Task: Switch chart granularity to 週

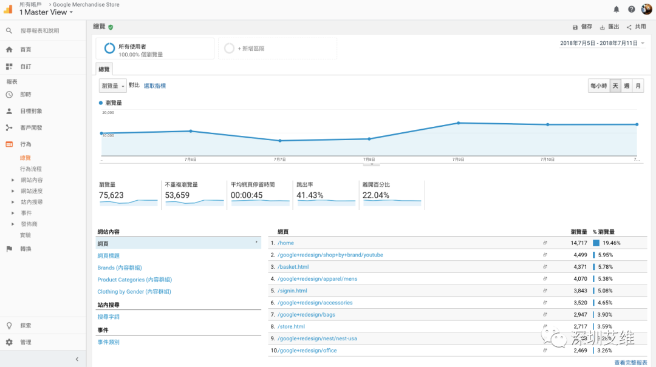Action: click(627, 86)
